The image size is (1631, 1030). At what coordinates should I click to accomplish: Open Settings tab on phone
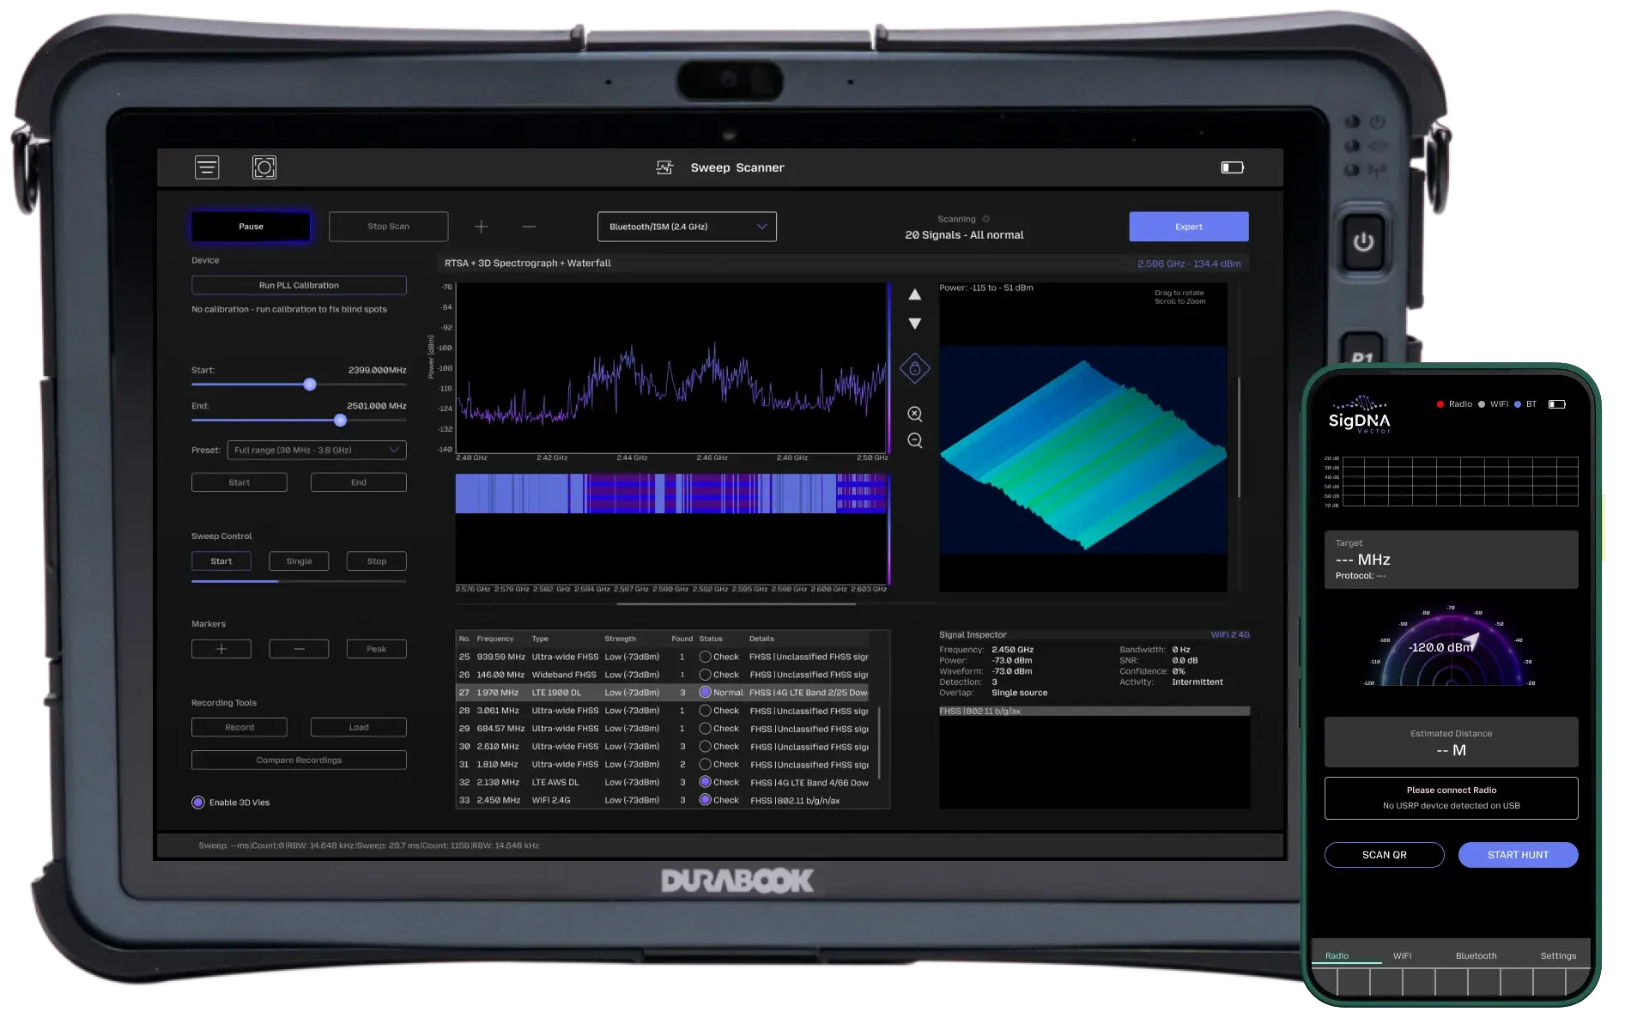click(1558, 956)
